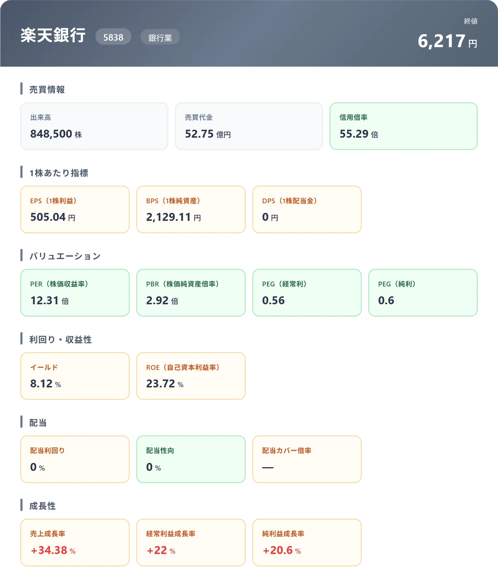Viewport: 498px width, 587px height.
Task: Click the 経常利益成長率 label
Action: click(171, 534)
